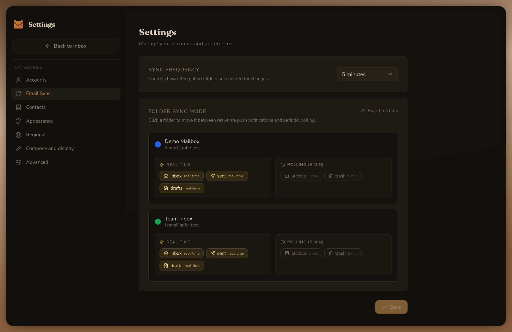The image size is (512, 332).
Task: Toggle Demo Mailbox sent folder sync mode
Action: pyautogui.click(x=227, y=176)
